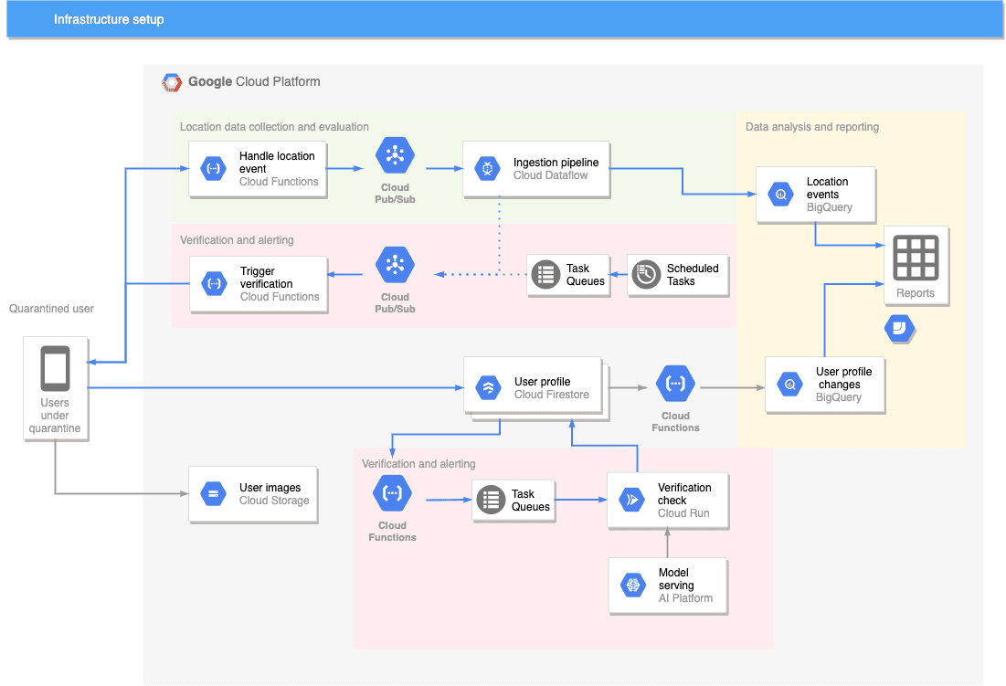Click the User profile Cloud Firestore icon

coord(488,387)
